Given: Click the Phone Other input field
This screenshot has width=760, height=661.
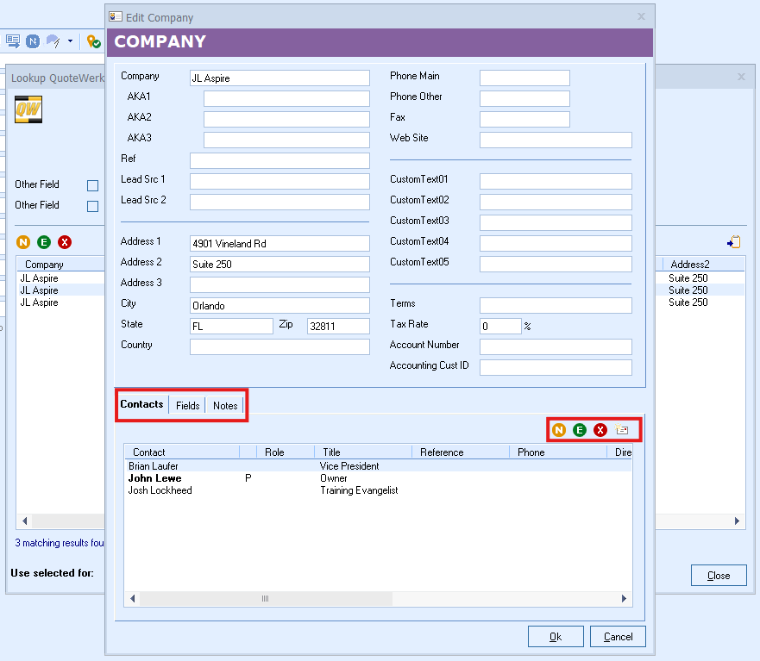Looking at the screenshot, I should coord(524,99).
